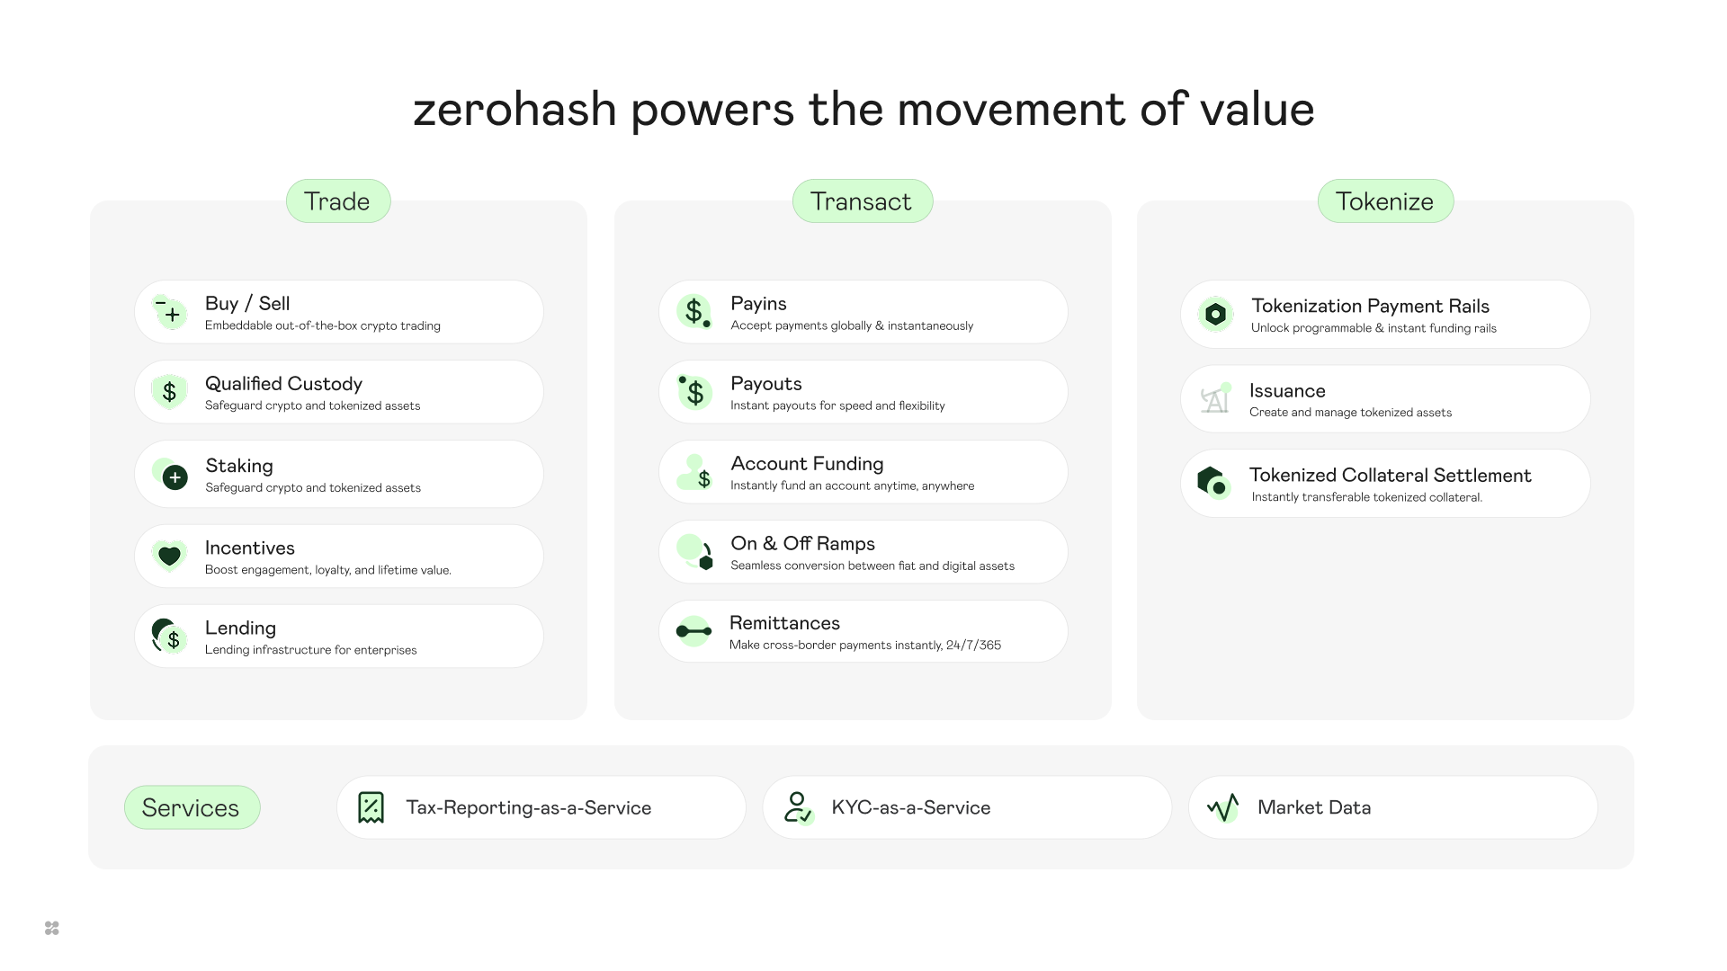The height and width of the screenshot is (971, 1727).
Task: Click the Buy / Sell plus icon
Action: pos(170,313)
